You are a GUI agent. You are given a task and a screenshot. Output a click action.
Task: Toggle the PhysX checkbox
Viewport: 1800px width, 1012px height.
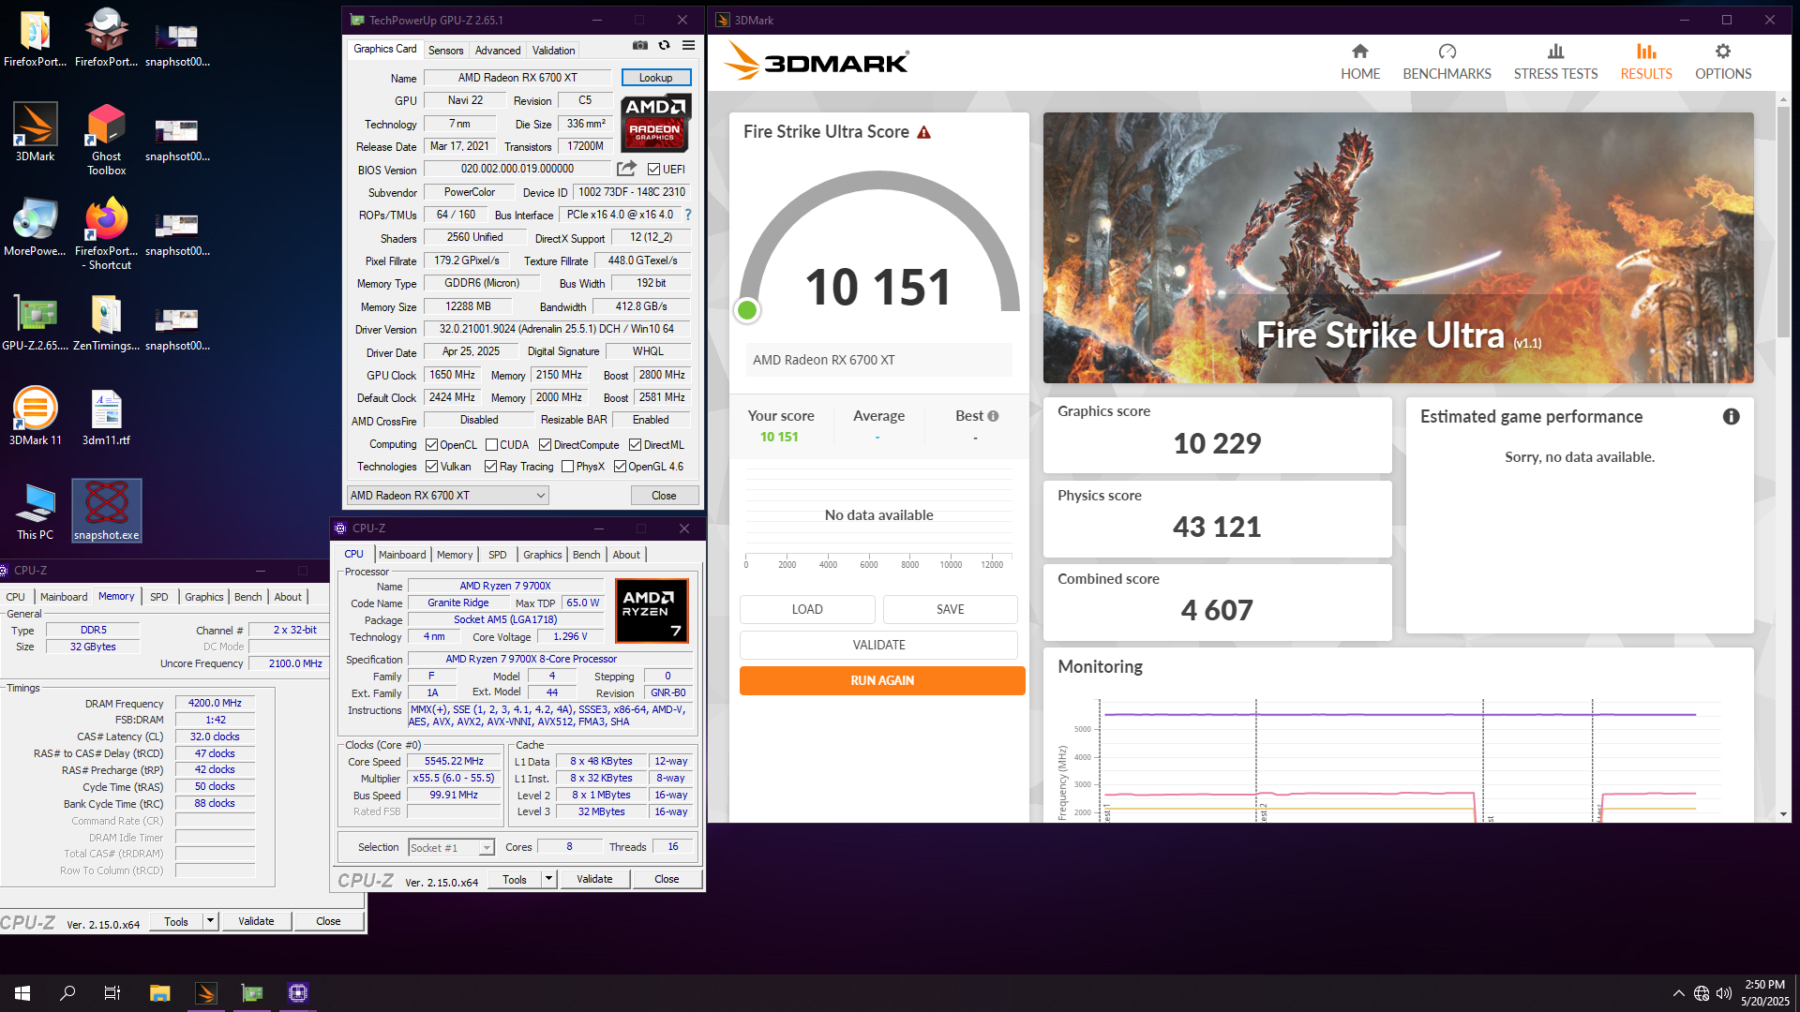point(567,467)
